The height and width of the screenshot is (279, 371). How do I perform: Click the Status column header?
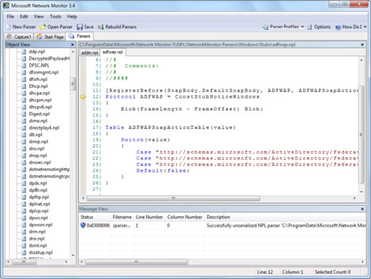click(95, 217)
